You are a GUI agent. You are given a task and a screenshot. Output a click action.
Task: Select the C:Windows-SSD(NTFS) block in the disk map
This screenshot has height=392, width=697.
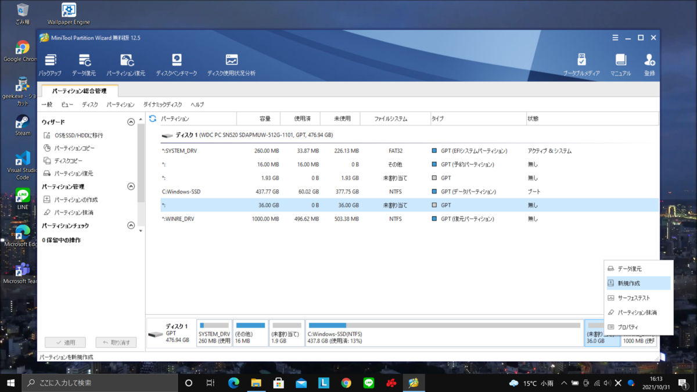pos(444,333)
